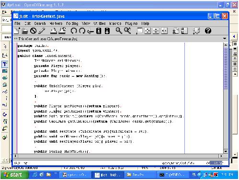Open the Folding menu
The width and height of the screenshot is (239, 180).
tap(72, 23)
